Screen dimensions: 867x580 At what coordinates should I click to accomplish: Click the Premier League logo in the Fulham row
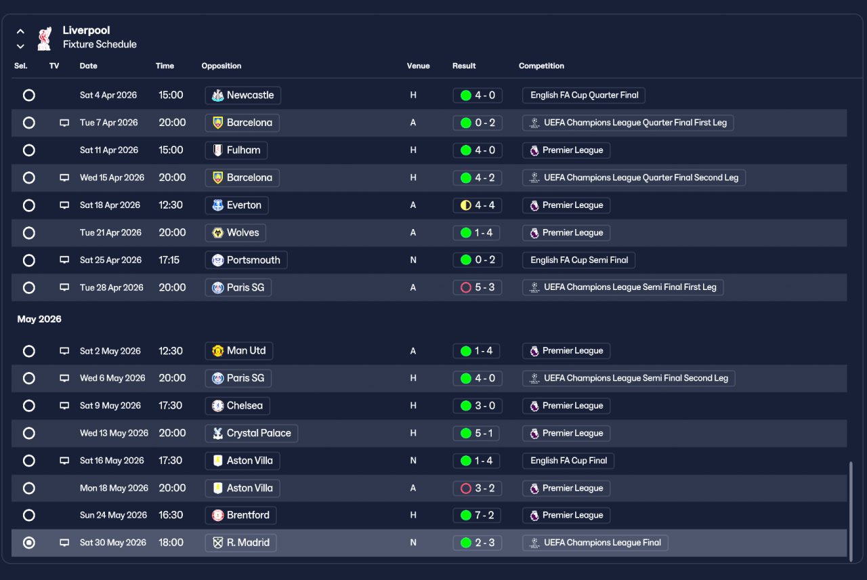(x=534, y=150)
